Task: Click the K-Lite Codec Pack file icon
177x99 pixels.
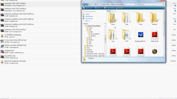Action: [2, 41]
